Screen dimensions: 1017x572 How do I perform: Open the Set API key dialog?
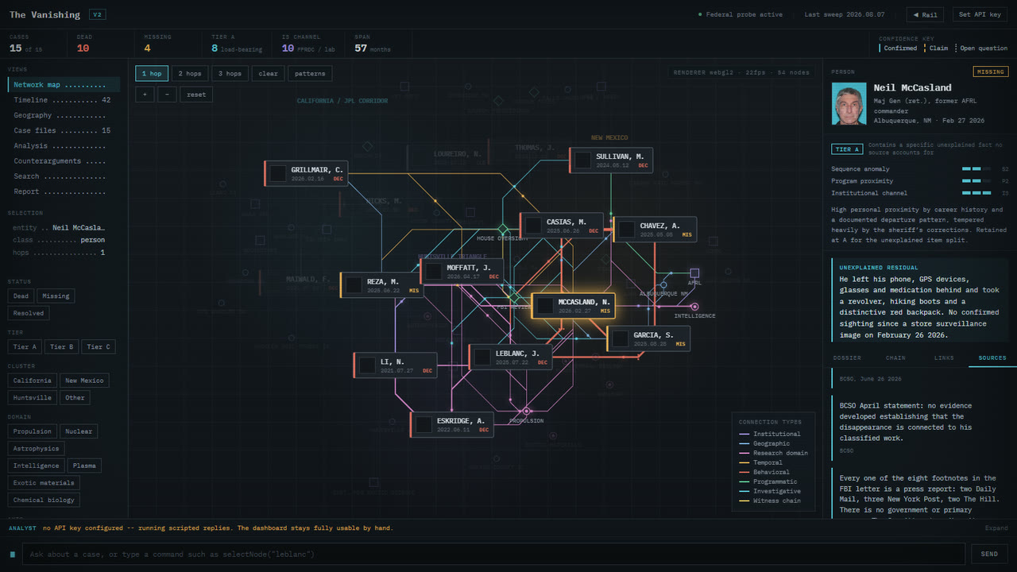pyautogui.click(x=980, y=15)
